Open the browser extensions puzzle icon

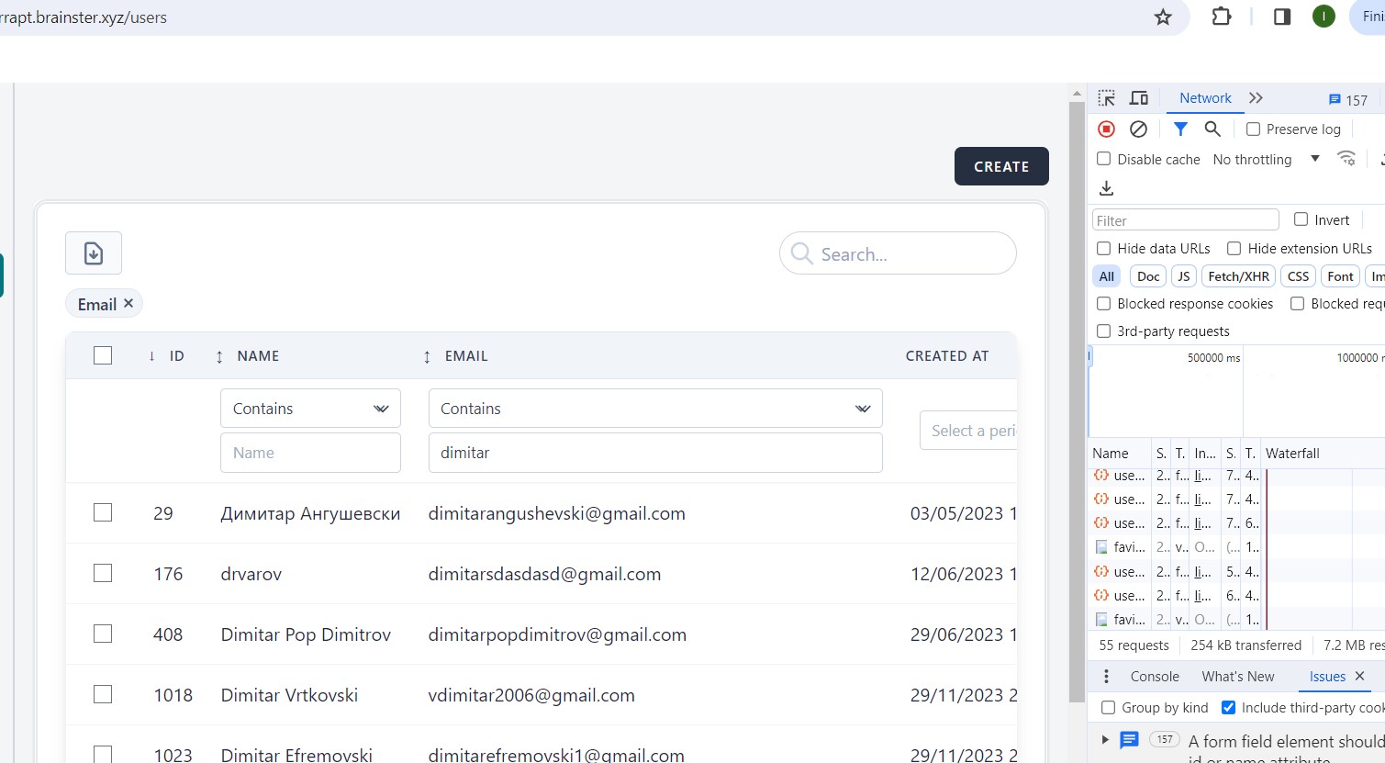1221,17
